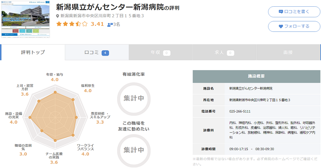Click the map pin icon beside address

click(57, 16)
